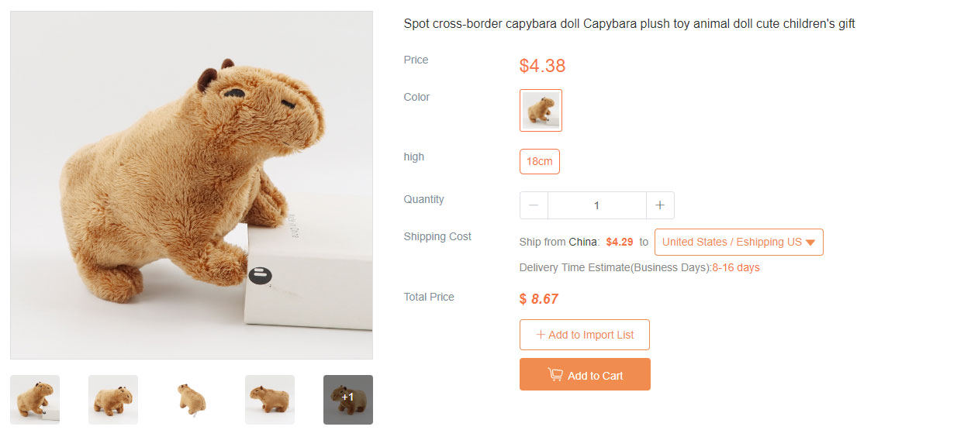The width and height of the screenshot is (964, 437).
Task: Show the third thumbnail with white background
Action: point(192,400)
